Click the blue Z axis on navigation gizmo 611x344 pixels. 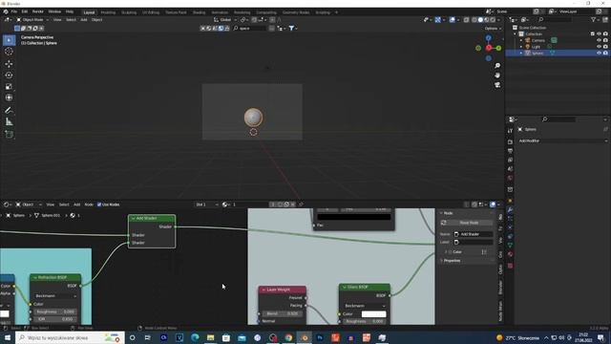488,38
